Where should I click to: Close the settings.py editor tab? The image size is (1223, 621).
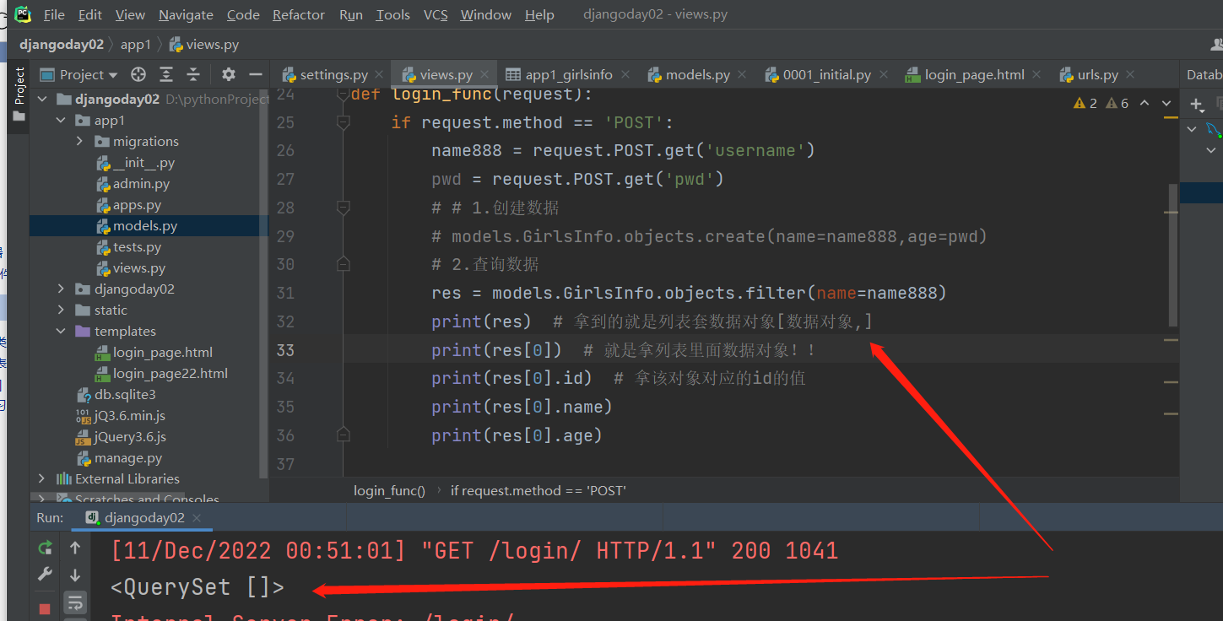coord(379,74)
